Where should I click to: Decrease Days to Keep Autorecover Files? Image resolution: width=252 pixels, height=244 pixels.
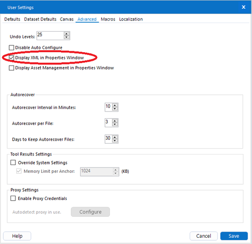(115, 141)
